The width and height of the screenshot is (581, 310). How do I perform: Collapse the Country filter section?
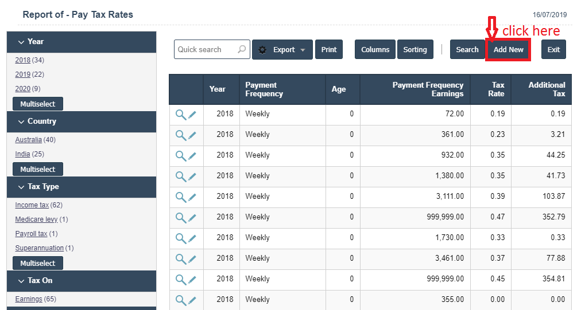click(21, 121)
